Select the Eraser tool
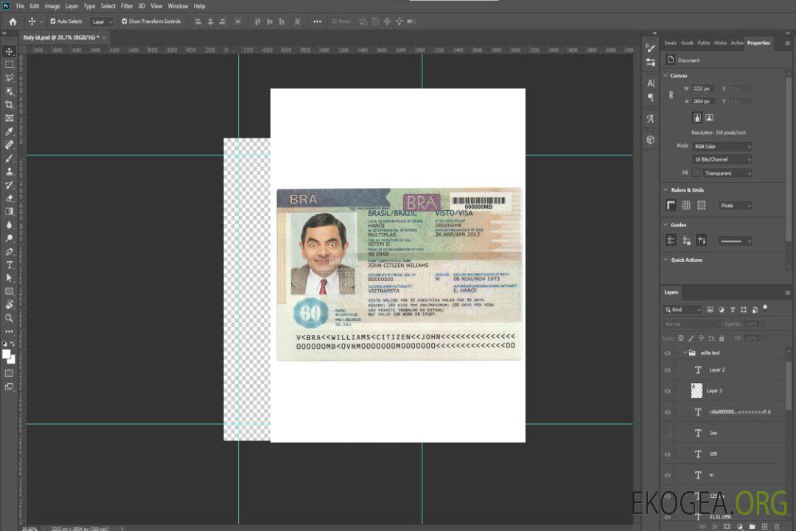 click(x=9, y=198)
